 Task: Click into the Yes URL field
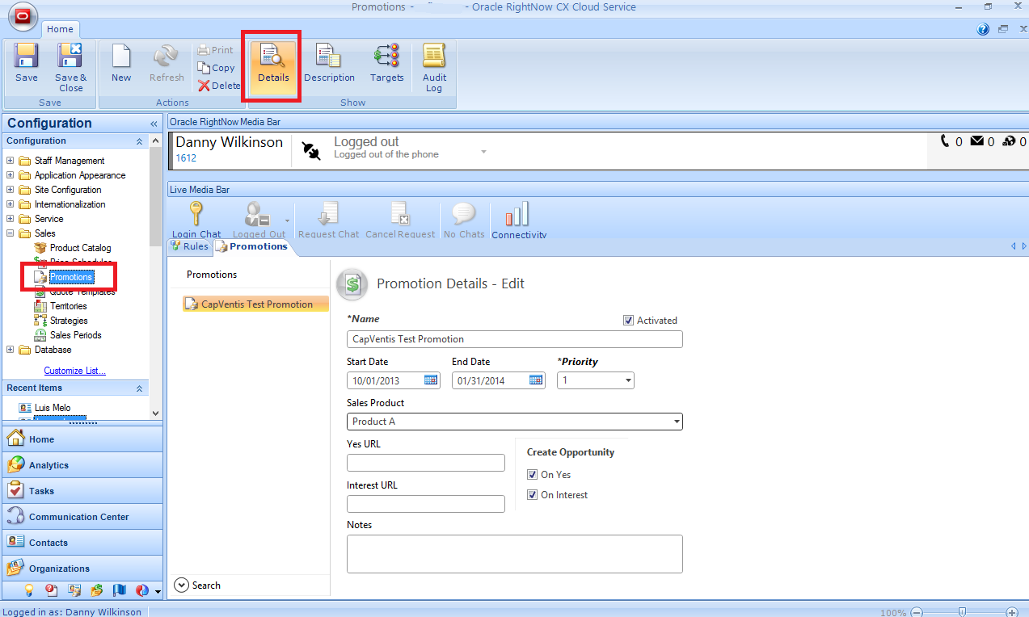click(x=425, y=463)
